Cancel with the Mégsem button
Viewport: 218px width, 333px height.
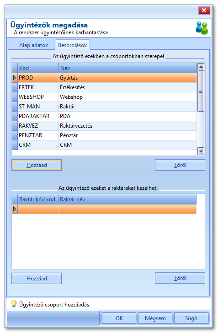pyautogui.click(x=155, y=318)
